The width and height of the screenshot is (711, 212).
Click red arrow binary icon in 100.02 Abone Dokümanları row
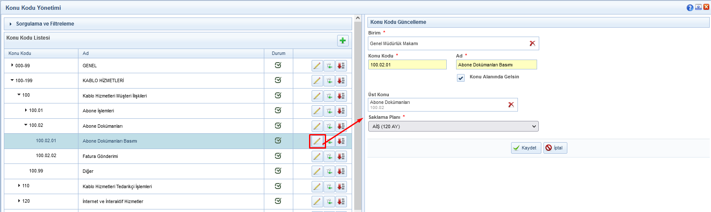(x=341, y=126)
